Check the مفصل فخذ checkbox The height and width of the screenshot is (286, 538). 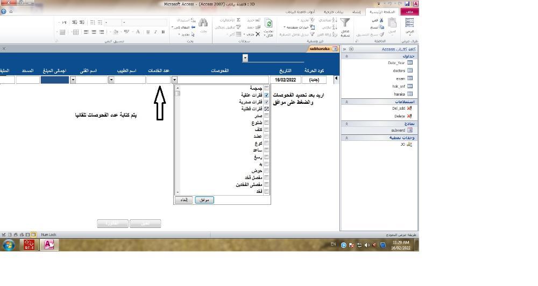point(267,177)
